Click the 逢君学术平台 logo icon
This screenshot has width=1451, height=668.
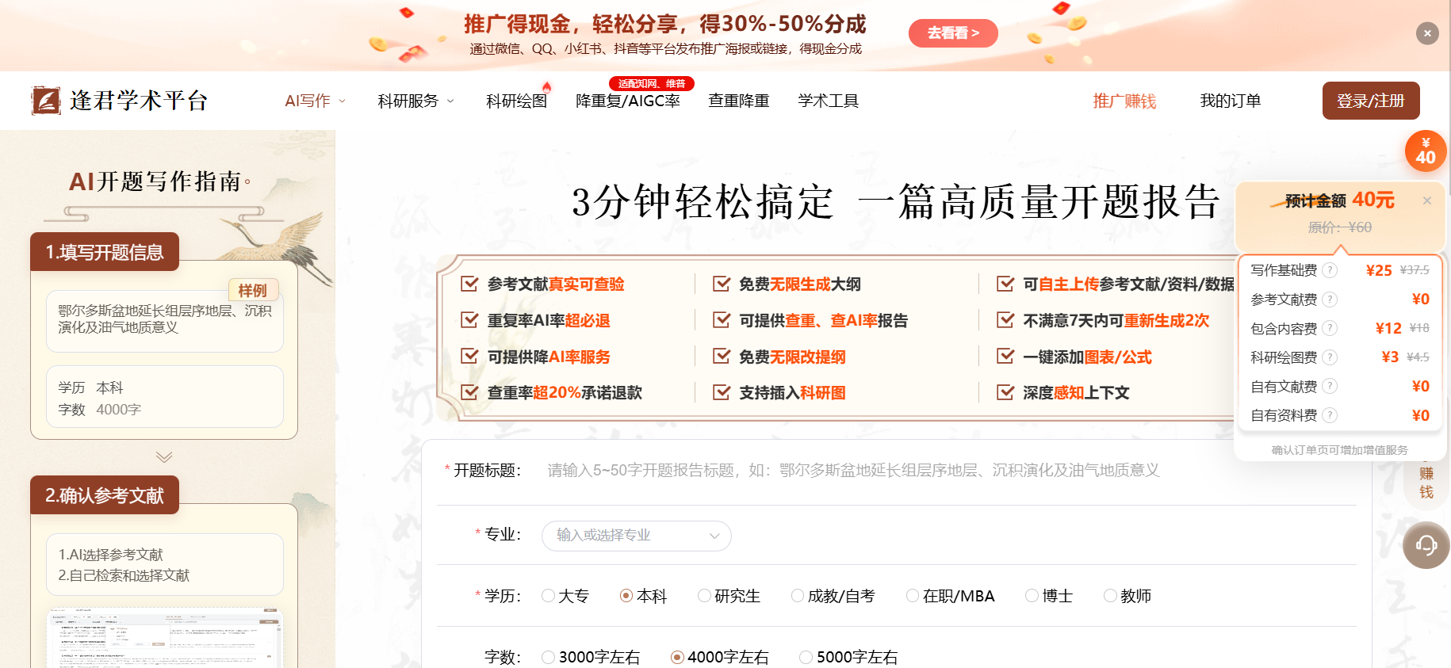[x=46, y=101]
